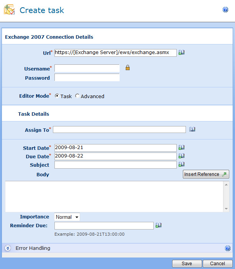Open the Importance dropdown
Image resolution: width=235 pixels, height=269 pixels.
[67, 217]
